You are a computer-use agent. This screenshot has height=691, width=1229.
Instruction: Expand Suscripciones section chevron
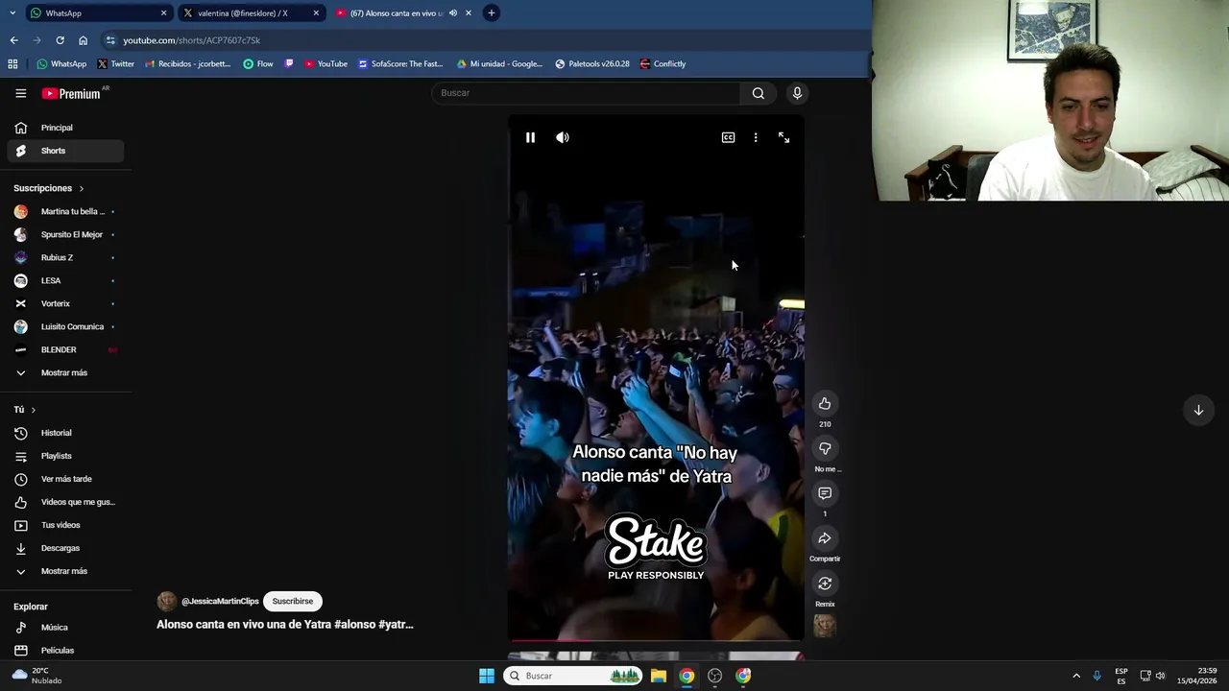point(82,188)
